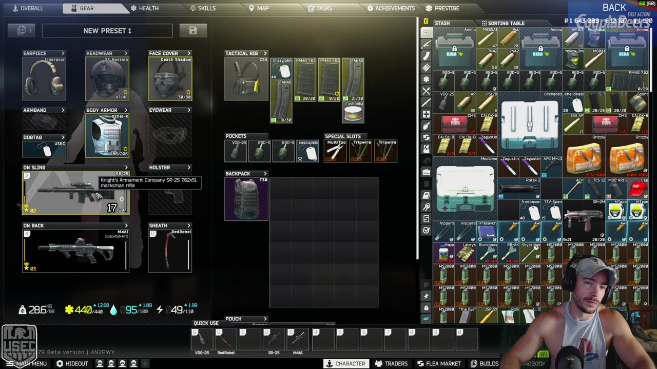Filter stash by quest items checkmark icon
The width and height of the screenshot is (657, 369).
[x=426, y=230]
